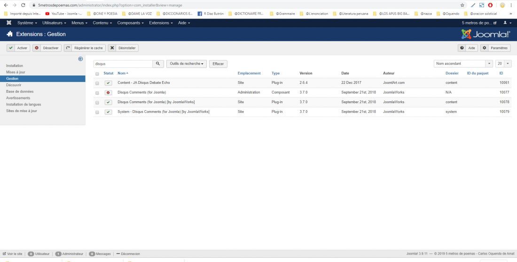Sort table by ID du paquet column
This screenshot has height=262, width=517.
click(478, 73)
